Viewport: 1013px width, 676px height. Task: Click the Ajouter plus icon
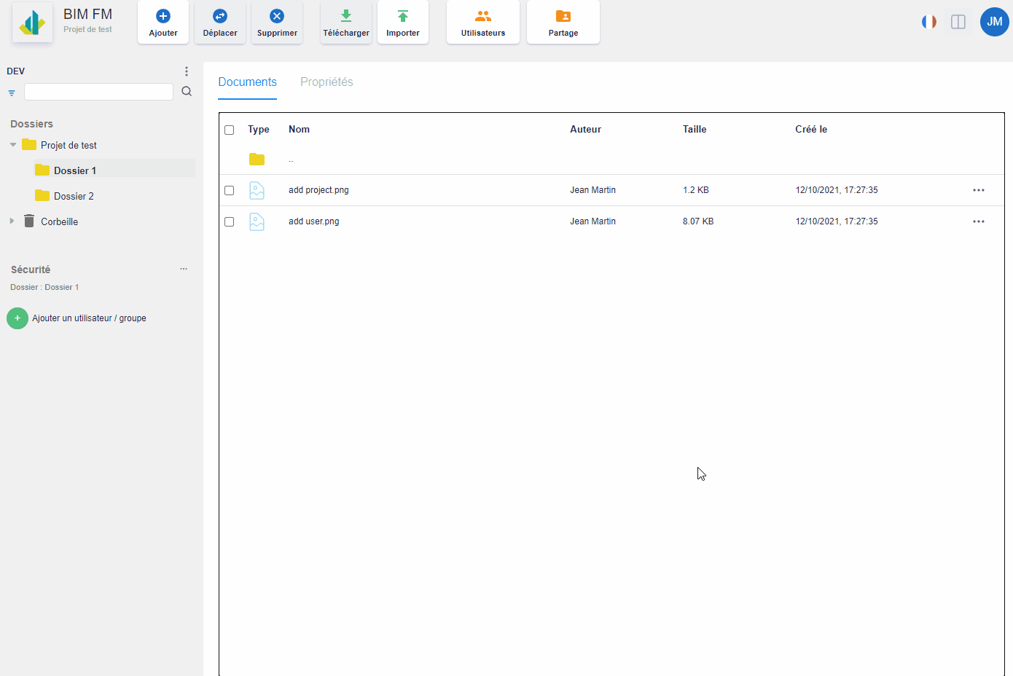(163, 17)
